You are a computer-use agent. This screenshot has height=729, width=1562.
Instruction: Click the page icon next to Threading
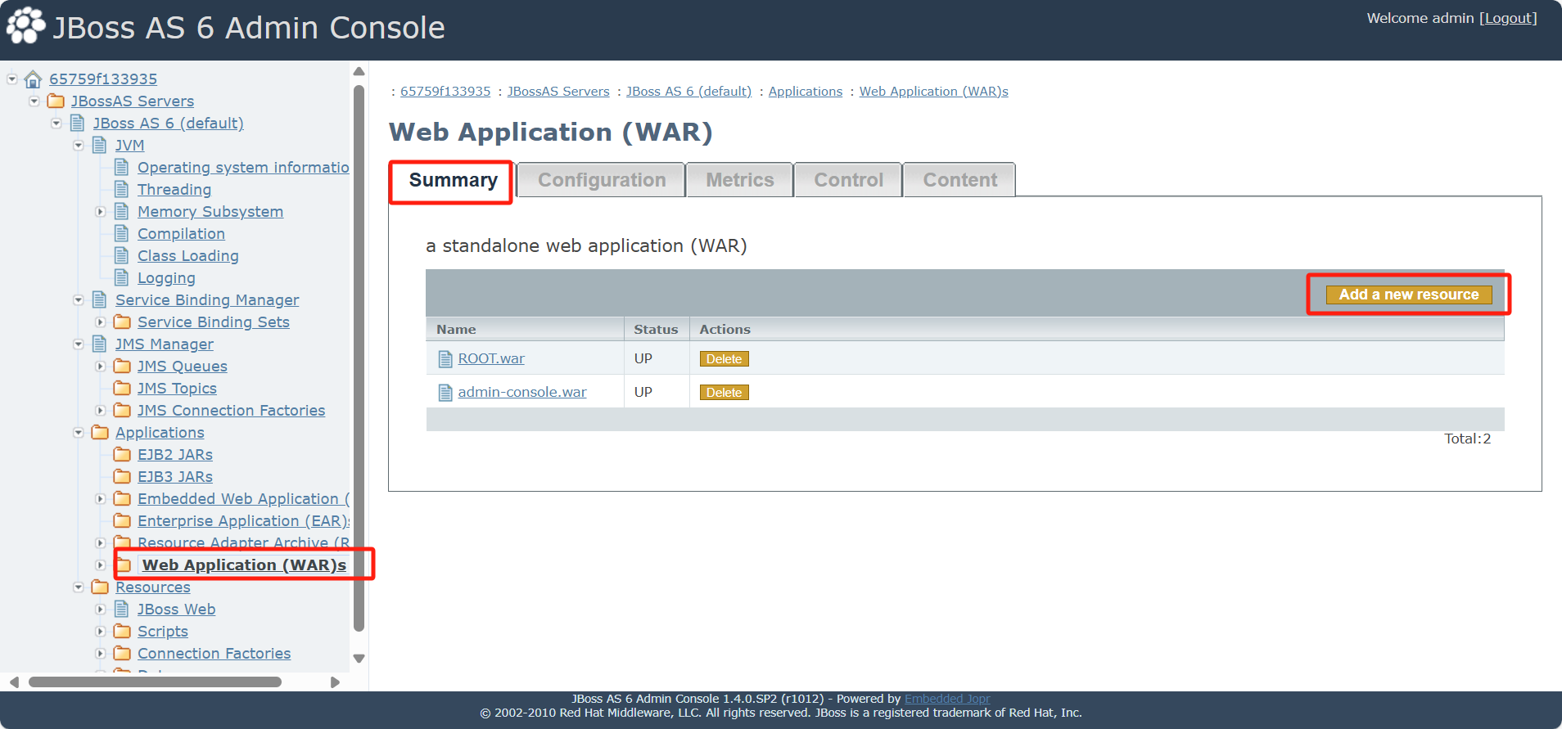pos(122,190)
